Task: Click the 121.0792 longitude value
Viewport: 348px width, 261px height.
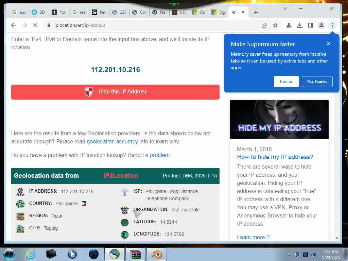Action: 174,234
